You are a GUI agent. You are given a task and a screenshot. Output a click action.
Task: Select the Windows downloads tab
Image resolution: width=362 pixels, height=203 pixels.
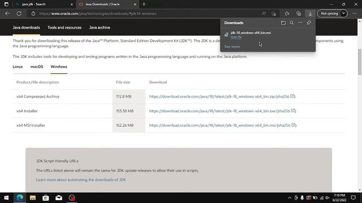click(59, 67)
